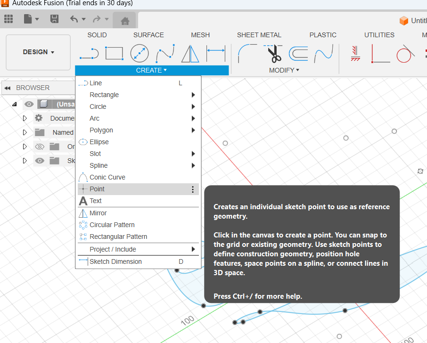Image resolution: width=427 pixels, height=343 pixels.
Task: Open the Polygon submenu
Action: (139, 130)
